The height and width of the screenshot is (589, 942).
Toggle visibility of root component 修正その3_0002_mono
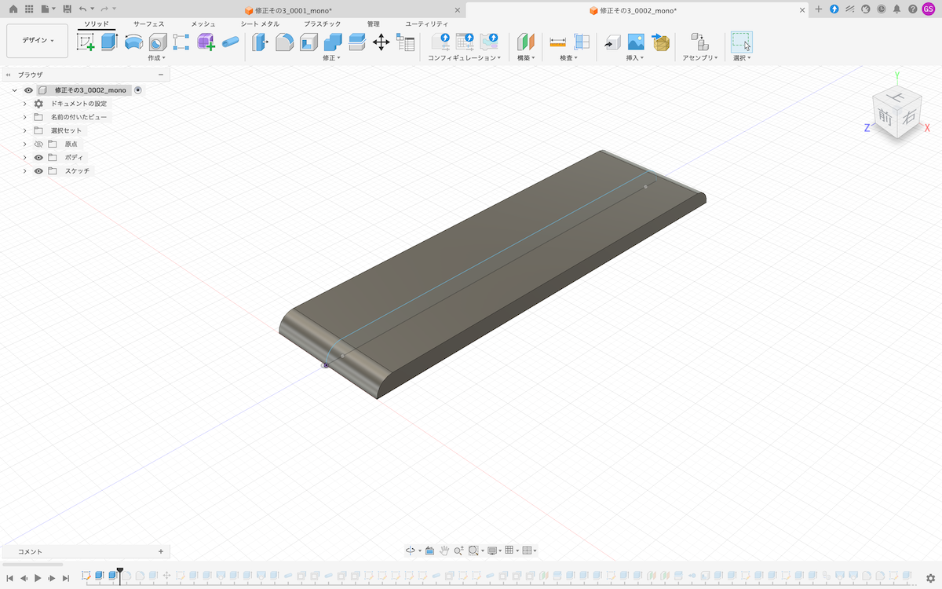point(28,90)
